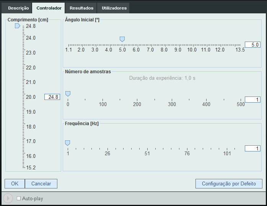Click the 2.0 label on the angle scale

81,50
